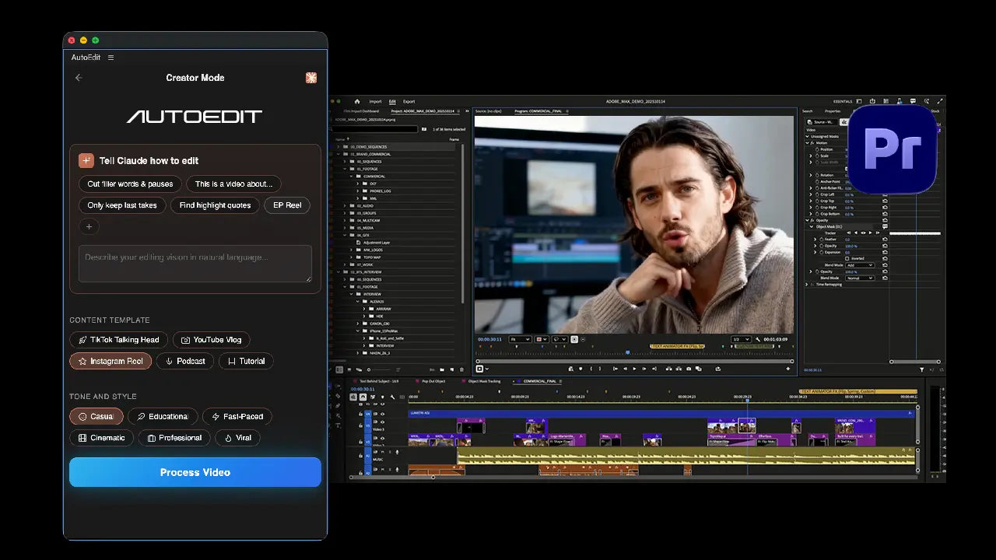Image resolution: width=996 pixels, height=560 pixels.
Task: Choose Instagram Reel template
Action: 110,361
